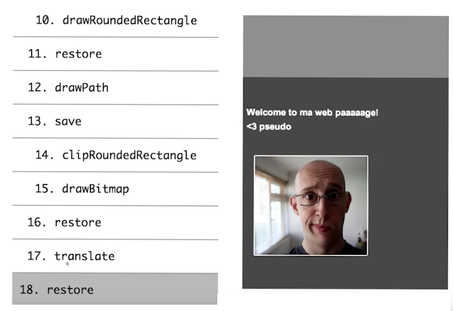
Task: Click the dark background below the photo
Action: point(345,272)
